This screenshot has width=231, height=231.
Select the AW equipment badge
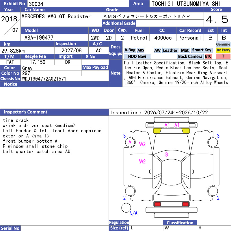point(157,50)
